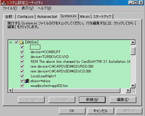Click the 編集(E) button
Viewport: 145px width, 116px height.
(x=123, y=100)
